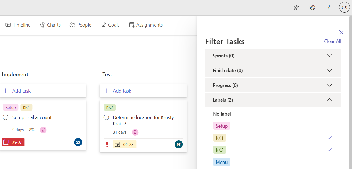Click the GS account avatar
Image resolution: width=352 pixels, height=169 pixels.
[x=344, y=7]
